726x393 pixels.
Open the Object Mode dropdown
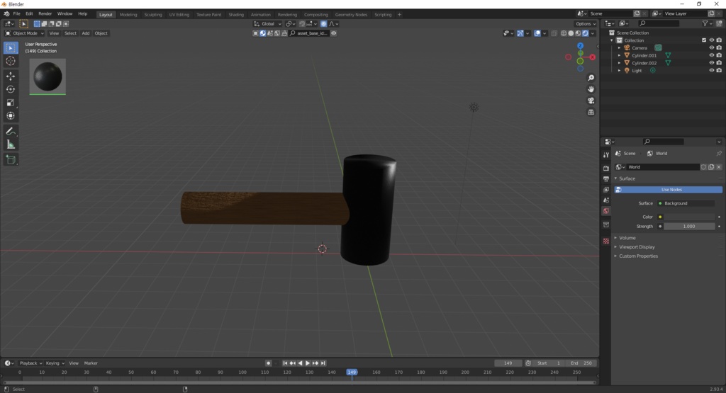(25, 33)
